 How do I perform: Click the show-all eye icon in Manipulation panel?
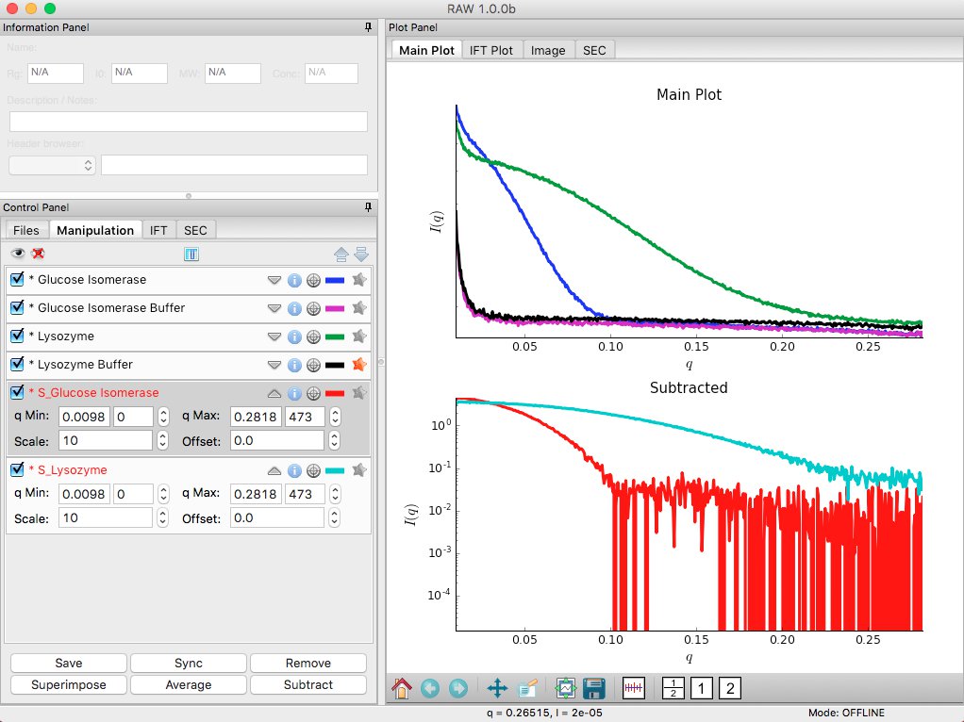tap(18, 254)
